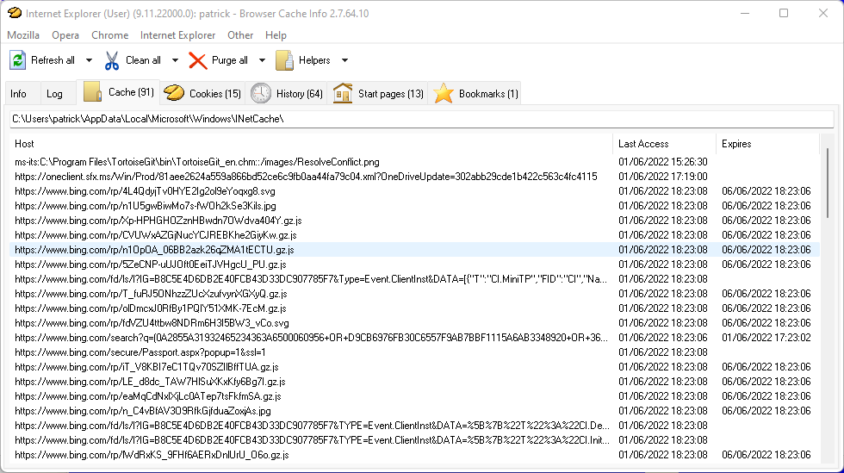Select the oneclient.sfx.ms OneDriveUpdate row
The width and height of the screenshot is (844, 473).
(414, 177)
